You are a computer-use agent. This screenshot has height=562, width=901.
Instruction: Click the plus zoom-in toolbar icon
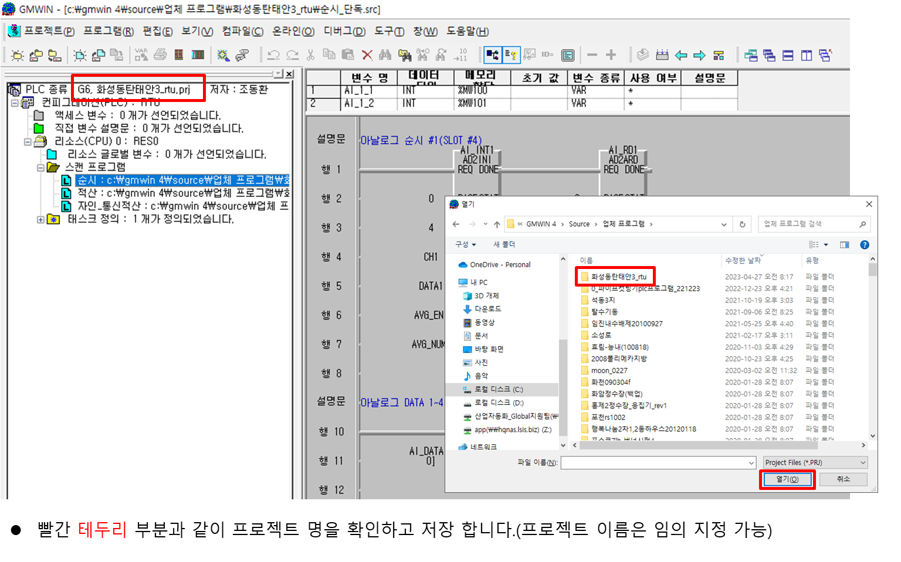[x=611, y=55]
